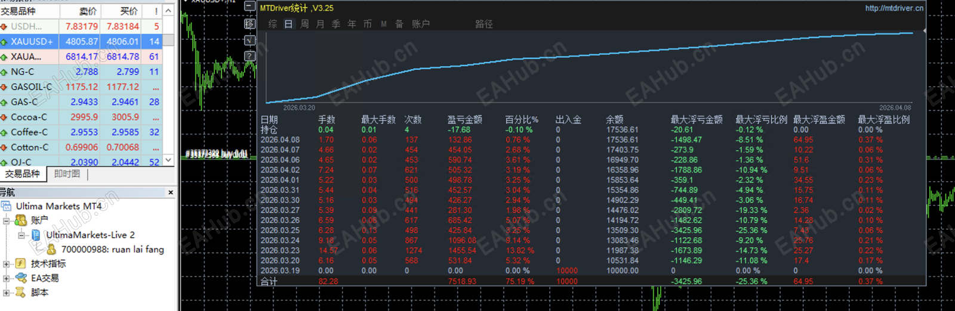Image resolution: width=955 pixels, height=311 pixels.
Task: Click the 盈亏金额 column header
Action: (465, 120)
